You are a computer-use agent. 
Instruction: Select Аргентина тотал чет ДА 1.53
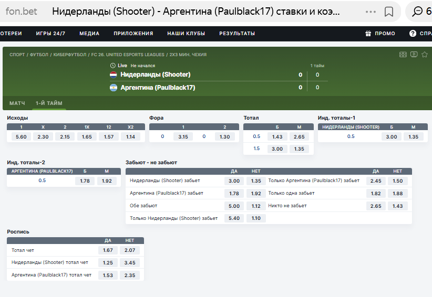click(108, 275)
